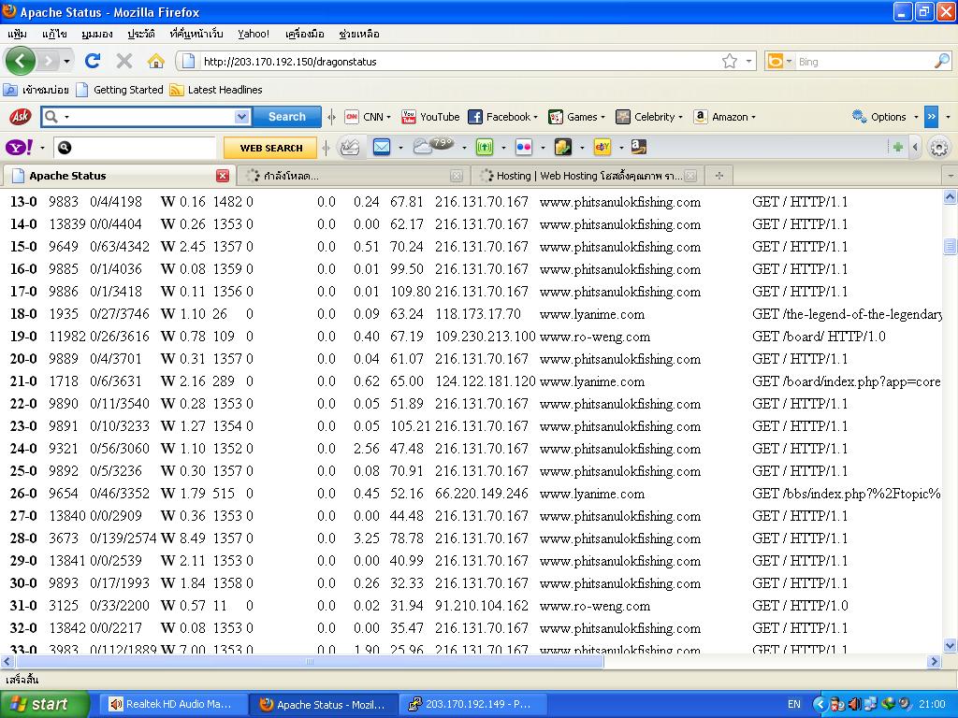Open the CNN toolbar button
Image resolution: width=958 pixels, height=718 pixels.
[368, 117]
